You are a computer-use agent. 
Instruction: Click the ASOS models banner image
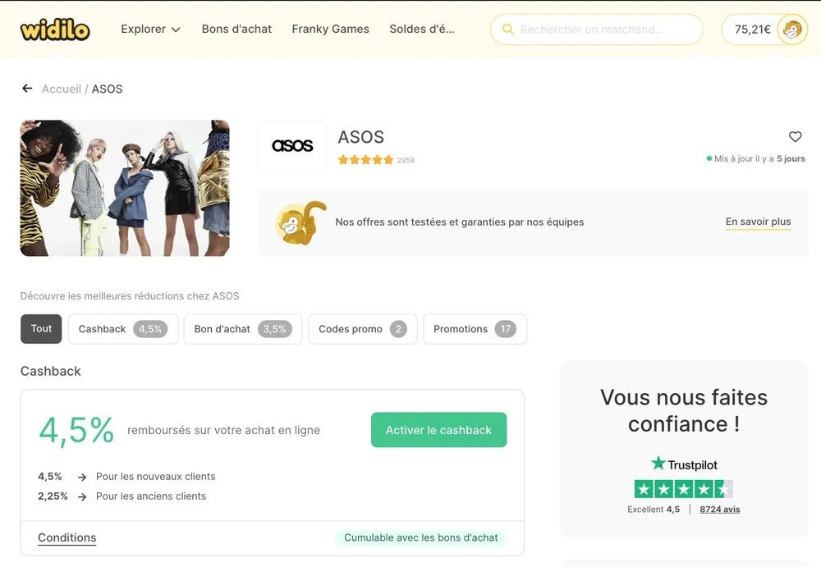tap(125, 188)
